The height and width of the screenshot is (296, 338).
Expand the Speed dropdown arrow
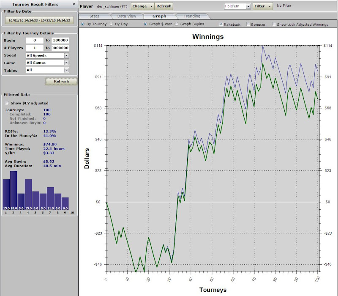(x=66, y=55)
